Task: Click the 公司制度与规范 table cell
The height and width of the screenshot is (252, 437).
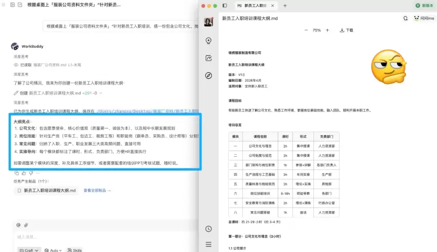Action: pyautogui.click(x=260, y=155)
